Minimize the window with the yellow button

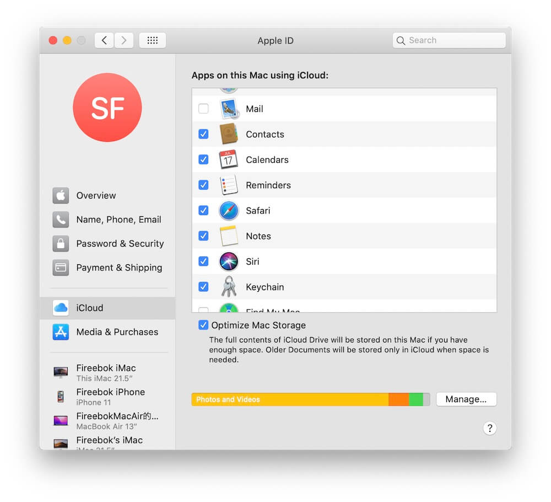[x=67, y=40]
